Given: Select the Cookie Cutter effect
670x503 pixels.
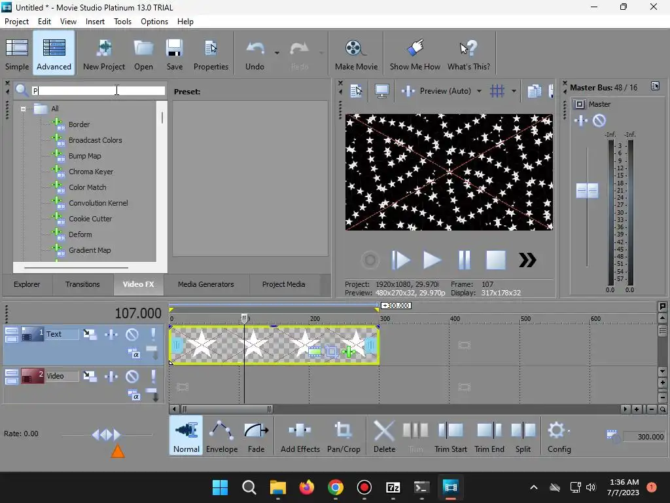Looking at the screenshot, I should click(90, 219).
